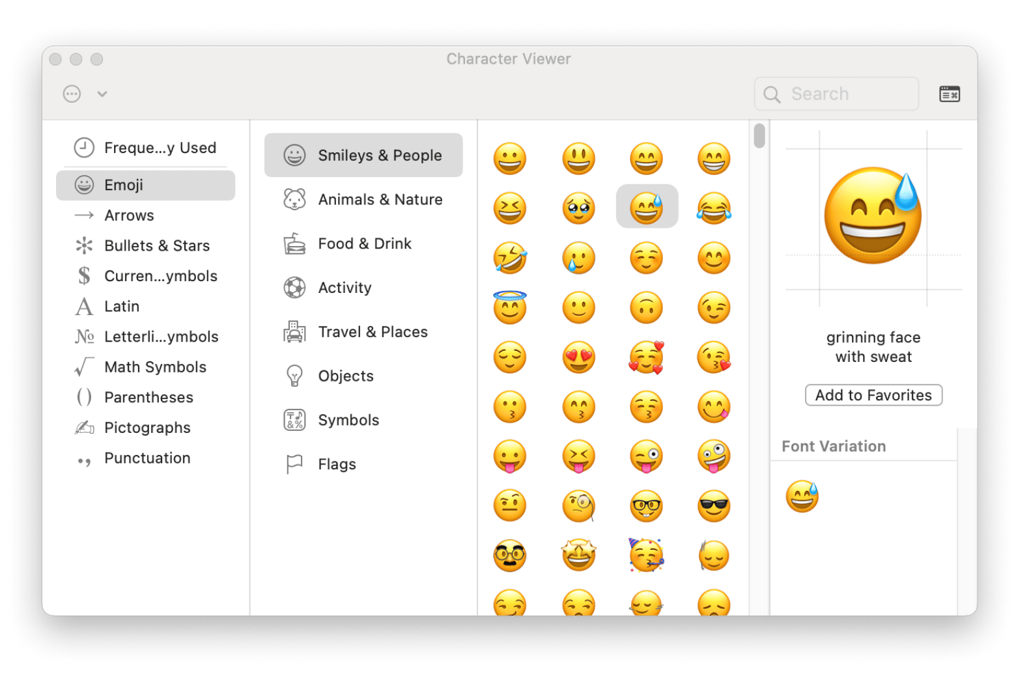Click the upside-down face emoji

coord(646,308)
